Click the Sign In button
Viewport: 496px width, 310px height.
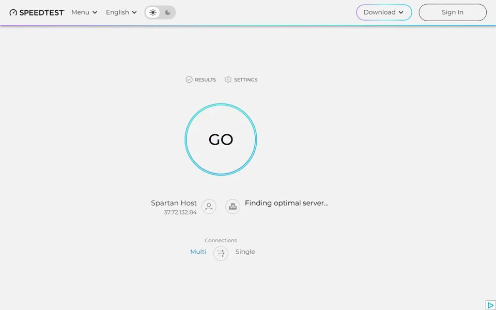453,12
